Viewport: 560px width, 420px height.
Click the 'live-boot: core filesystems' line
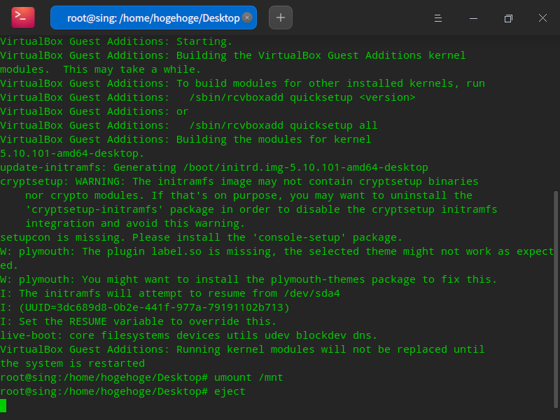(188, 335)
